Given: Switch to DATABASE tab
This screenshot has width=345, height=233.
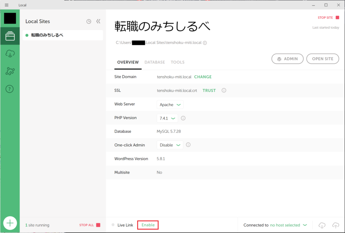Looking at the screenshot, I should tap(155, 62).
